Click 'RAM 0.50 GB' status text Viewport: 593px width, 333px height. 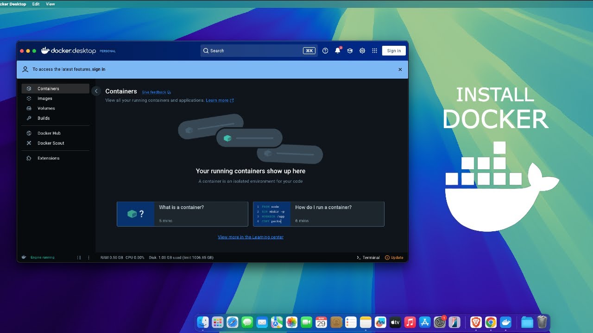[x=111, y=258]
